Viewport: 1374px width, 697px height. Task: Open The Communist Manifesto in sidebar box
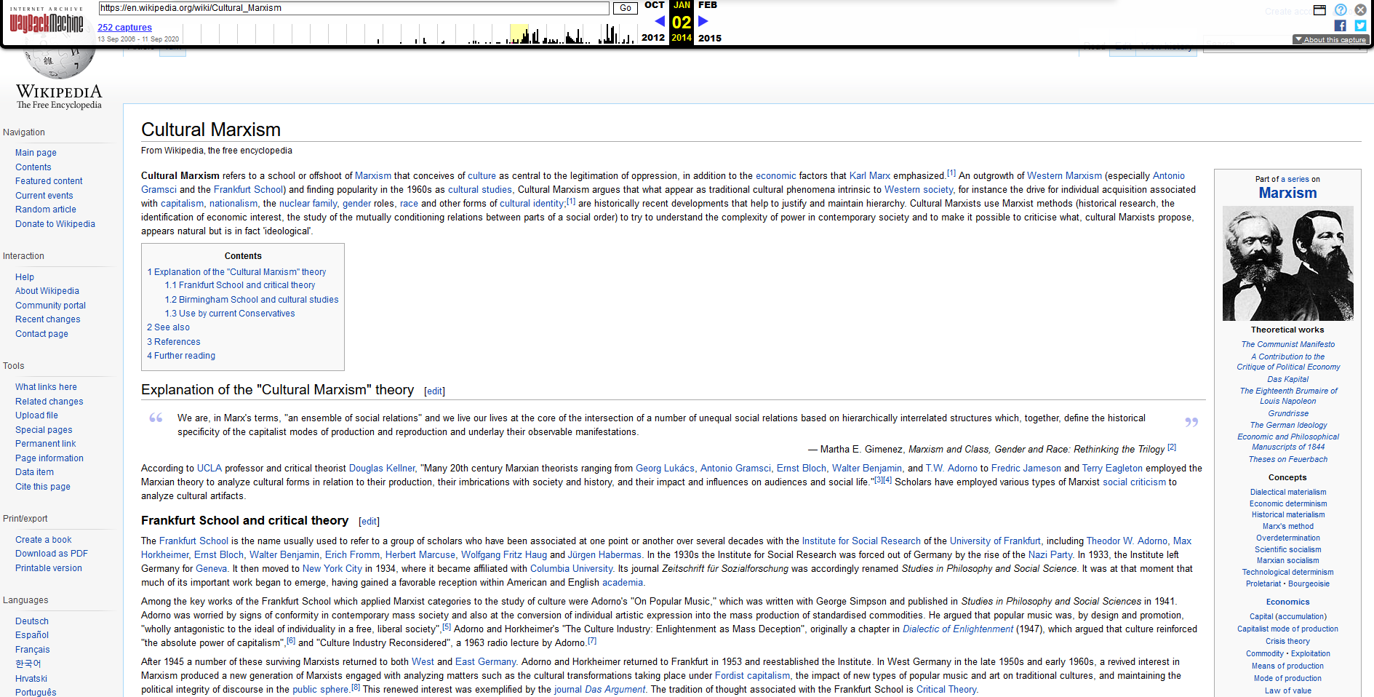tap(1287, 345)
